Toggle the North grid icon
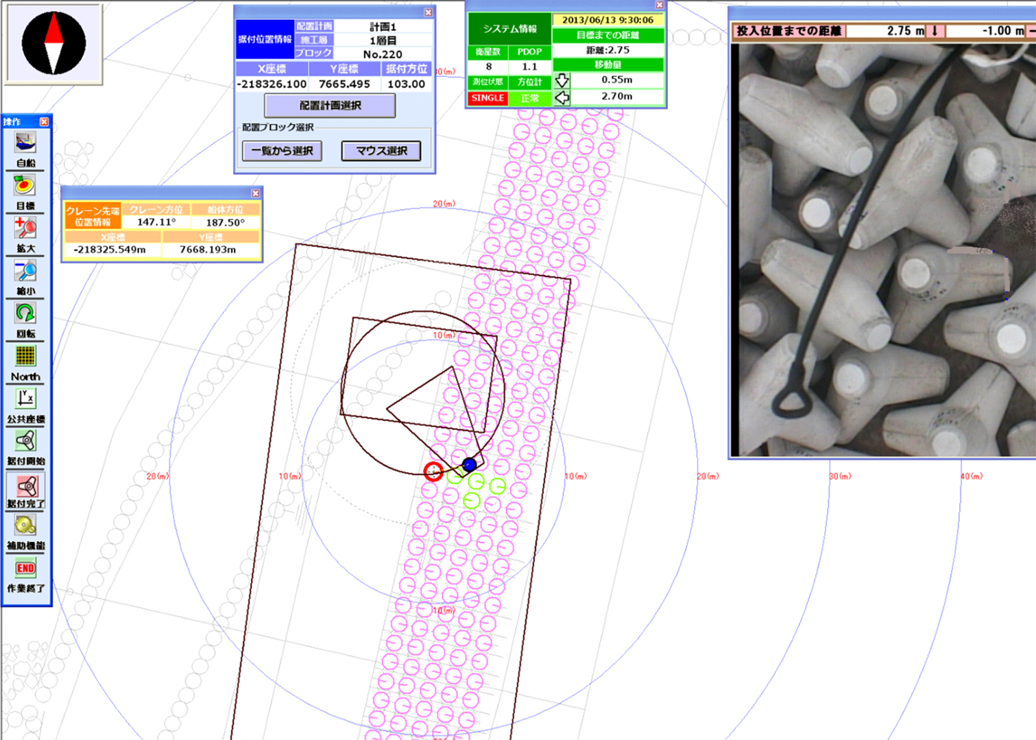This screenshot has width=1036, height=740. point(25,356)
